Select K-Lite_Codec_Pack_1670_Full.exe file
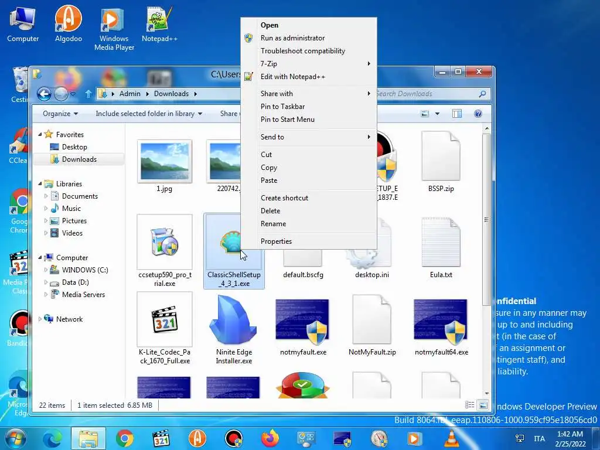The image size is (600, 450). (165, 328)
